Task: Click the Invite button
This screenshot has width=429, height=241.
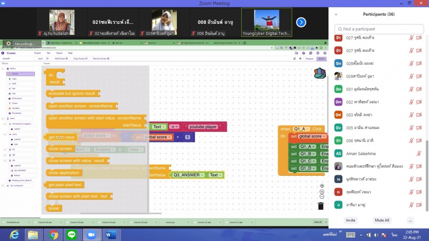Action: (x=350, y=221)
